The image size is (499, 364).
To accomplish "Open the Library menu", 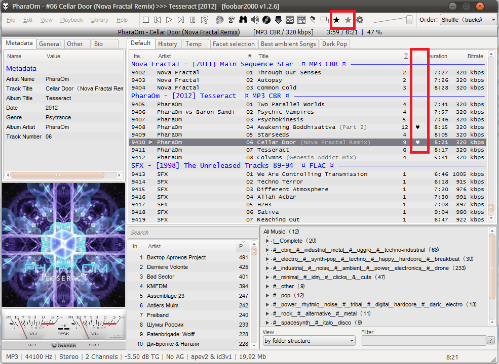I will [x=99, y=20].
